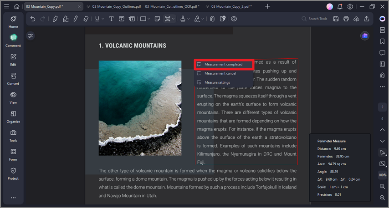This screenshot has height=208, width=389.
Task: Toggle the Hide Comments eye icon
Action: 234,19
